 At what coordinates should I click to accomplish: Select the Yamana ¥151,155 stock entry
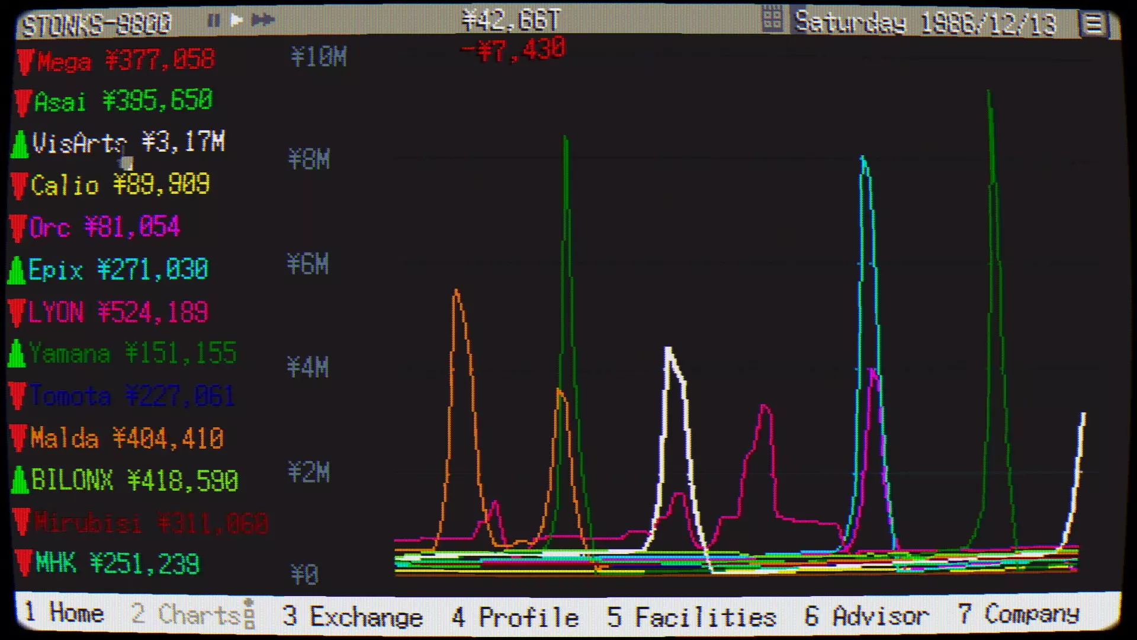tap(131, 354)
